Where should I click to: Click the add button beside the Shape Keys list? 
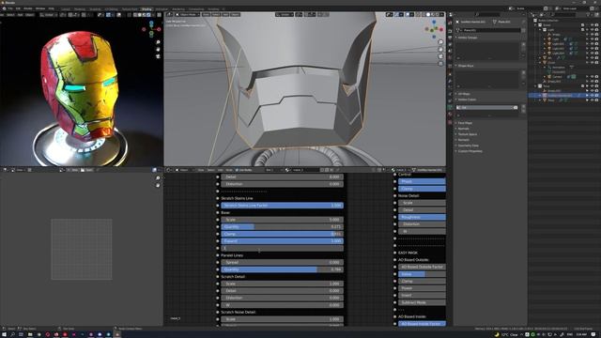[x=524, y=72]
